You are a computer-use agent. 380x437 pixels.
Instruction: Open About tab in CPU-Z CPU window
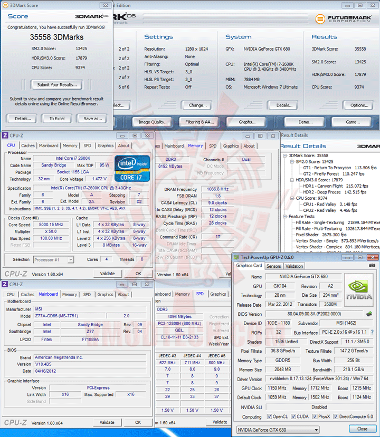click(x=123, y=145)
